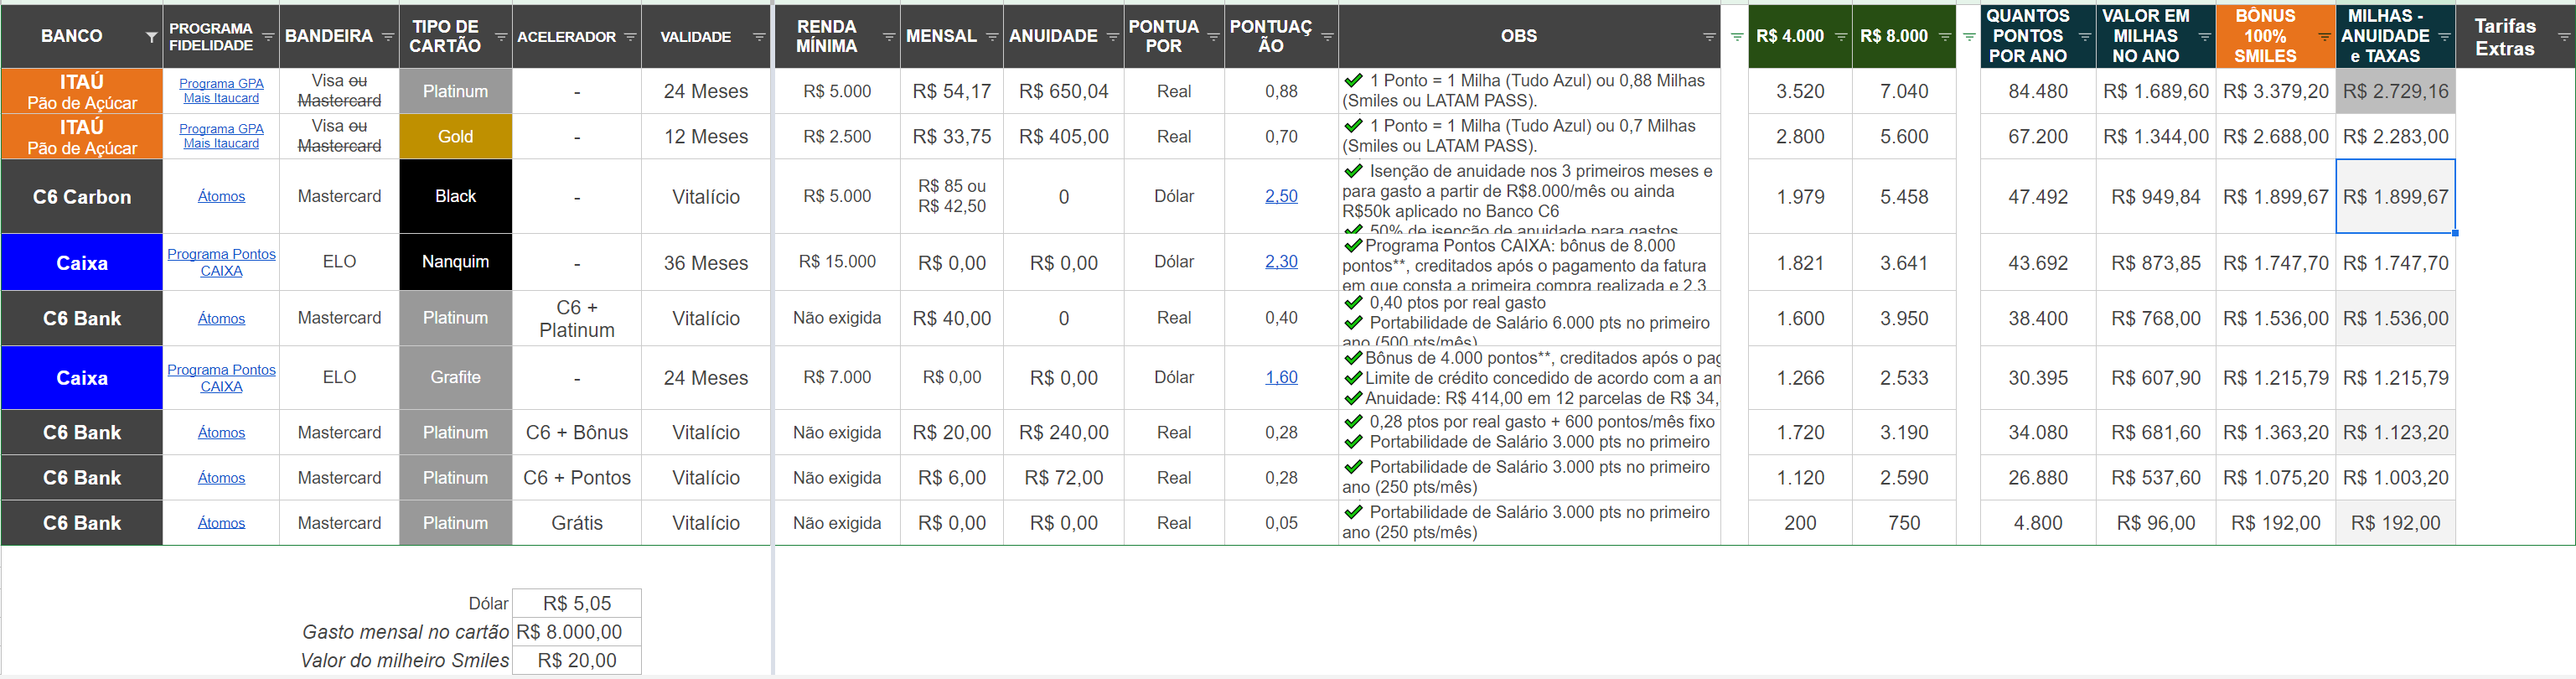
Task: Select the 5.458 cell under R$ 8.000
Action: tap(1904, 196)
